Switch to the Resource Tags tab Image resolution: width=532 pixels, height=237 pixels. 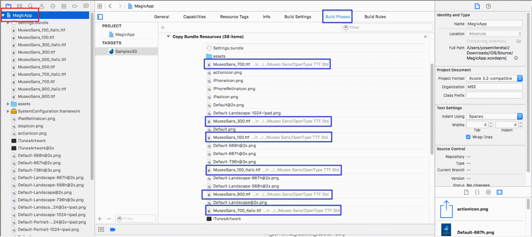point(234,17)
